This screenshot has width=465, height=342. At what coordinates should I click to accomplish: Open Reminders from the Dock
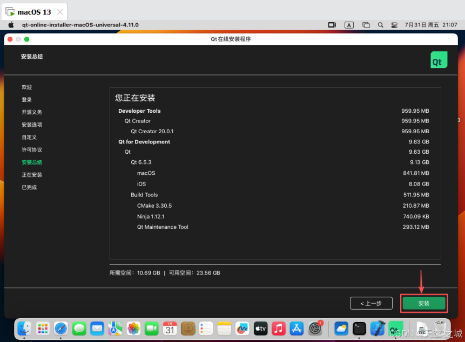click(x=206, y=329)
